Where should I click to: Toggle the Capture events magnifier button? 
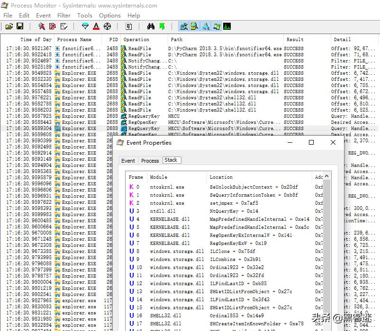click(42, 26)
